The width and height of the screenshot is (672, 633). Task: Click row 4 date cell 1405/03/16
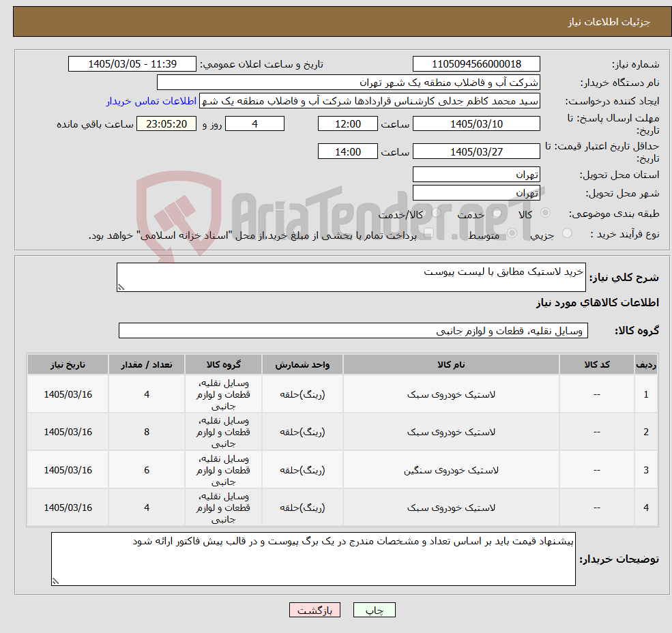tap(68, 507)
